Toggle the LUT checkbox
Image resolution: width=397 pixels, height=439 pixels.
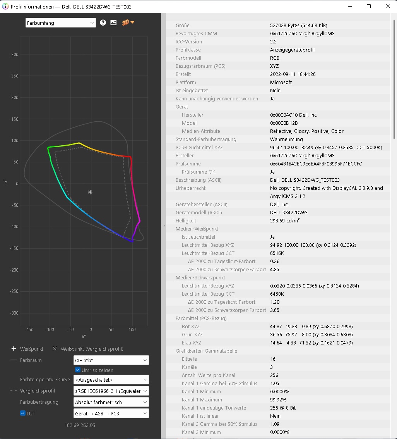(23, 413)
